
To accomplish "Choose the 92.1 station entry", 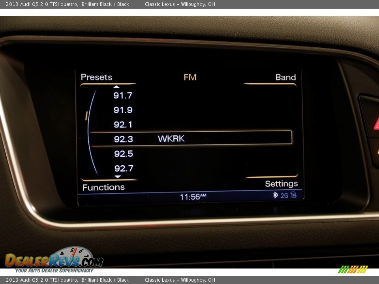I will [x=123, y=125].
